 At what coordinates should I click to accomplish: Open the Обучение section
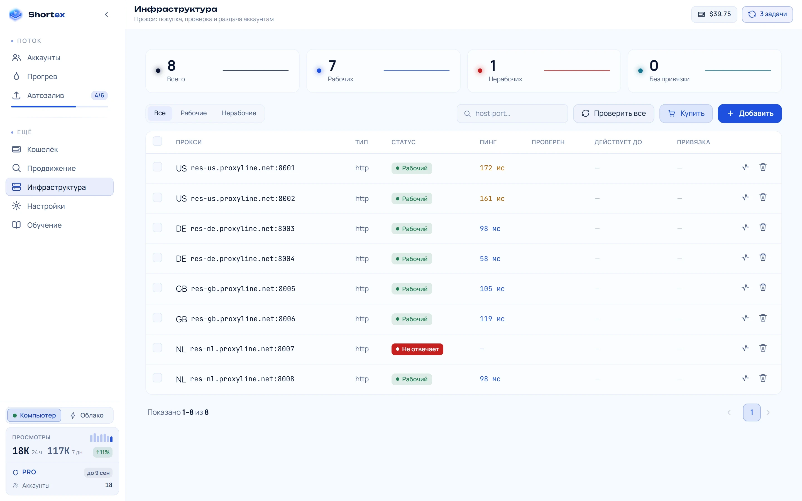(60, 225)
